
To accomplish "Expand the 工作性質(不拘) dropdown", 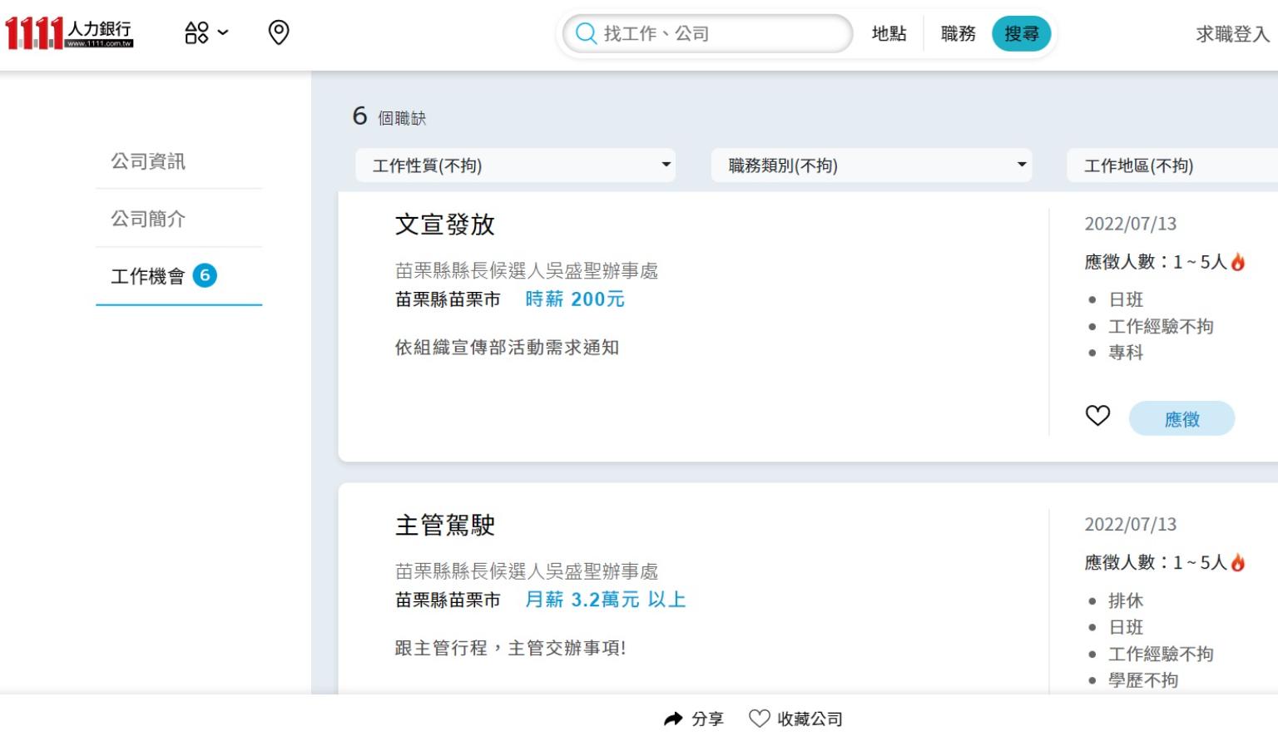I will click(x=515, y=165).
